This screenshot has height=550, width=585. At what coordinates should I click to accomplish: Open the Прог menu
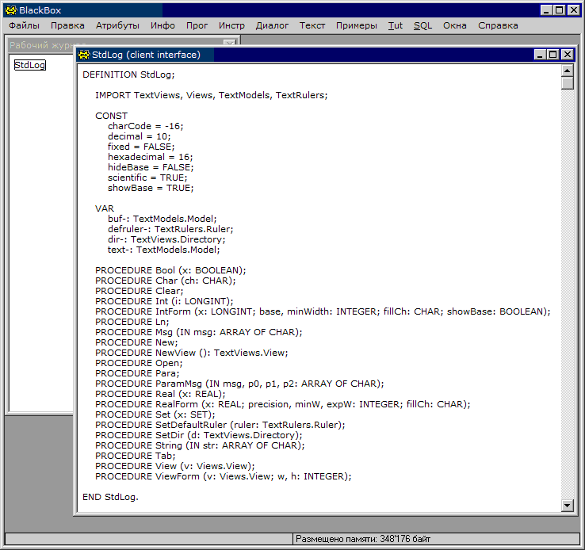(x=197, y=25)
